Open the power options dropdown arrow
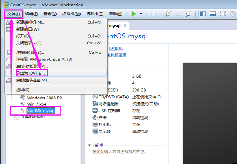 (141, 14)
